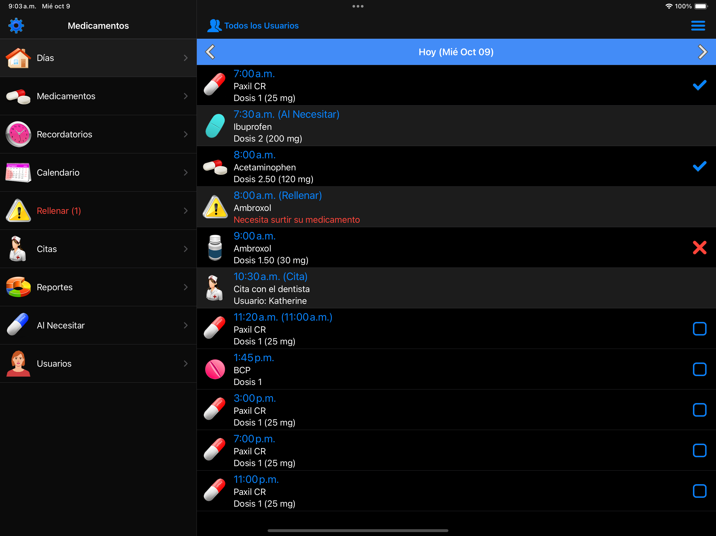This screenshot has height=536, width=716.
Task: Open the hamburger menu icon at top right
Action: (x=698, y=26)
